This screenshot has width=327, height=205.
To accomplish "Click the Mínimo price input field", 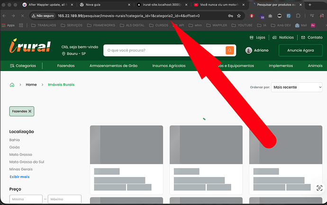I will pyautogui.click(x=26, y=199).
